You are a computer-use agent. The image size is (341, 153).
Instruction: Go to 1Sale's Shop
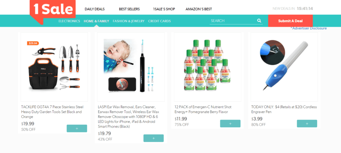164,9
